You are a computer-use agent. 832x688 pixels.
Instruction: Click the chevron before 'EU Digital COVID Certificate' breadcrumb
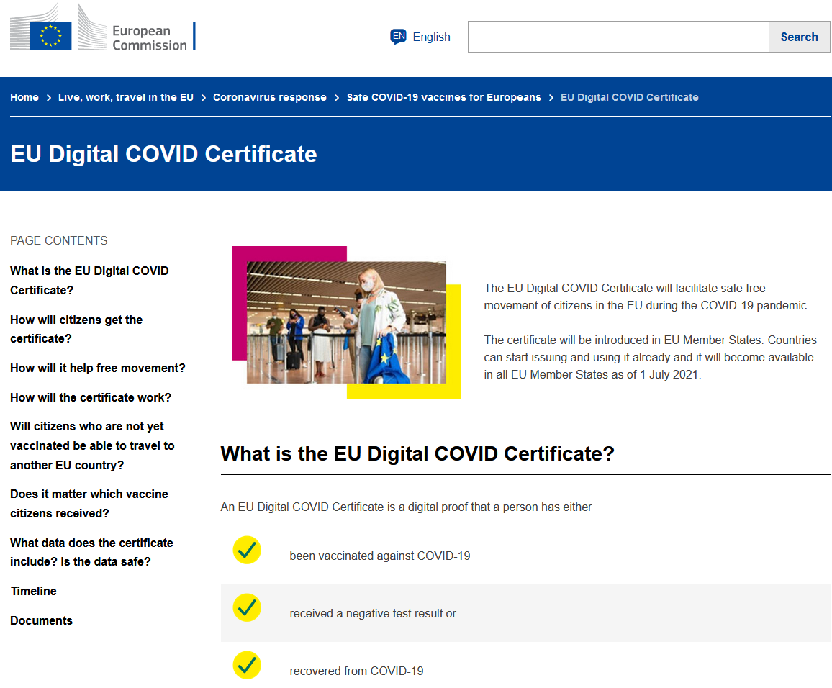[551, 98]
